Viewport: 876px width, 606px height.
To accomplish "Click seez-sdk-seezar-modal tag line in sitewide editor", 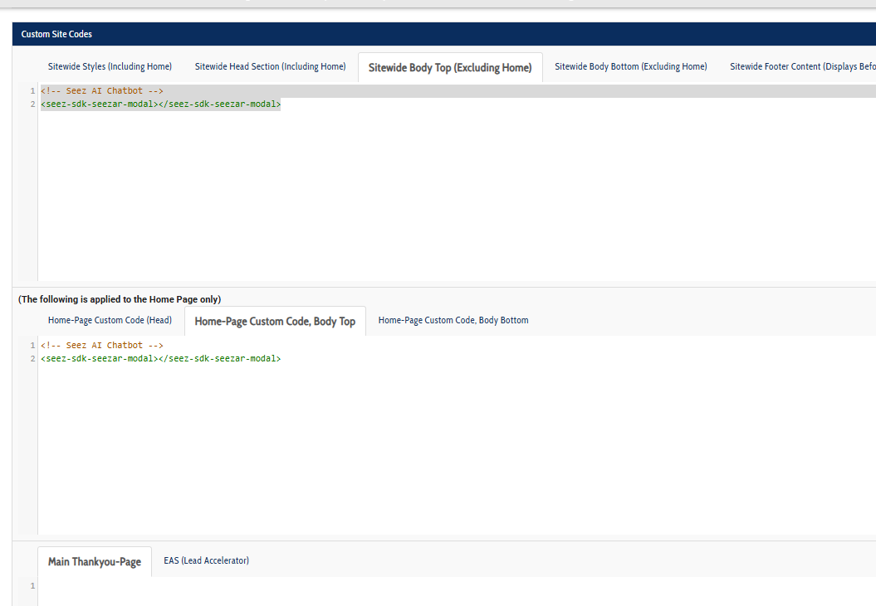I will (x=161, y=104).
